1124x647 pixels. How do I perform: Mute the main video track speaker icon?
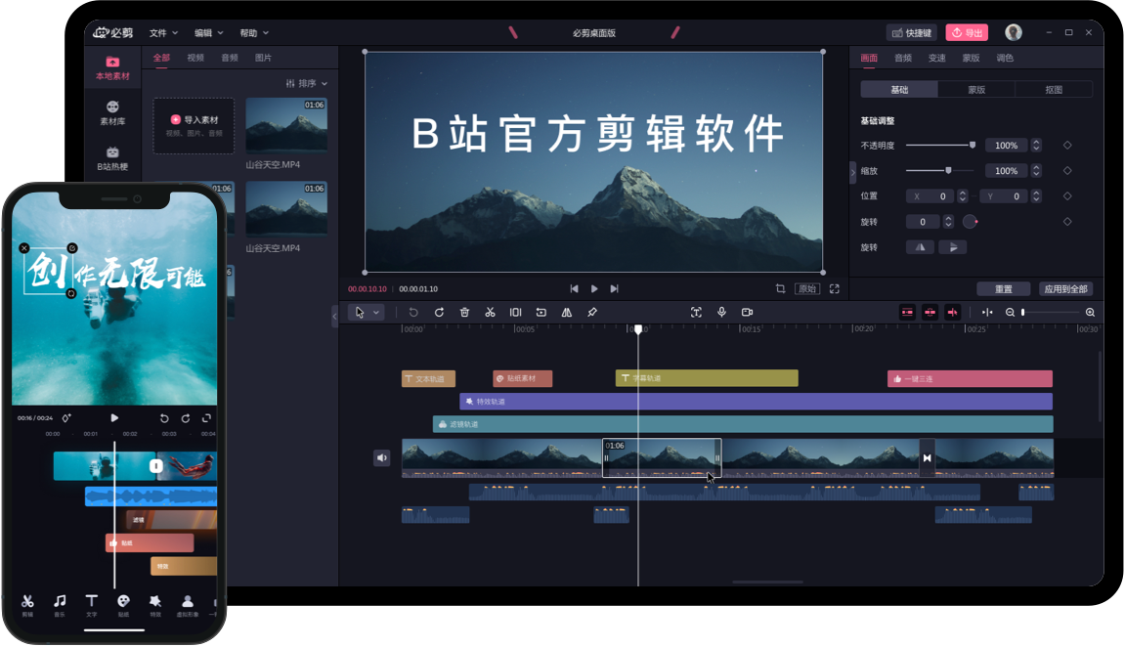(x=381, y=456)
